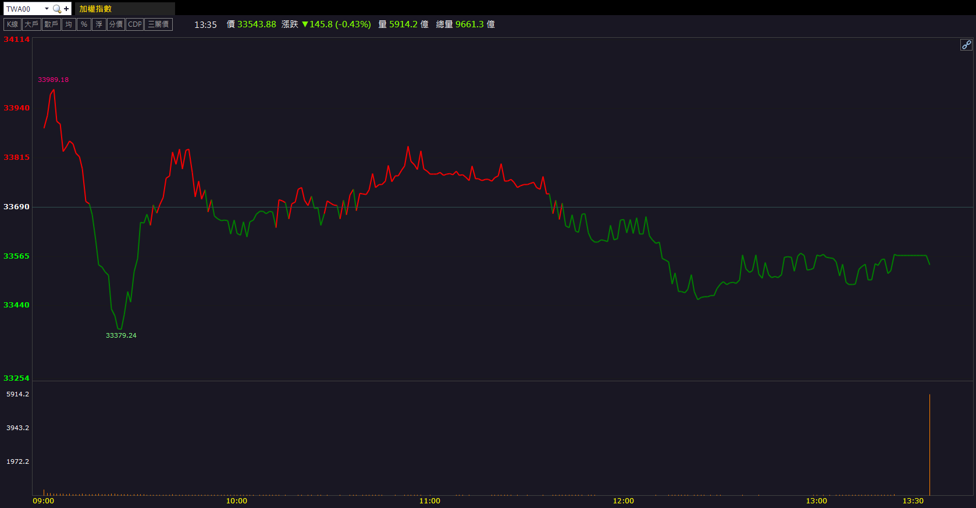The image size is (976, 508).
Task: Toggle the 均 average line button
Action: pos(69,24)
